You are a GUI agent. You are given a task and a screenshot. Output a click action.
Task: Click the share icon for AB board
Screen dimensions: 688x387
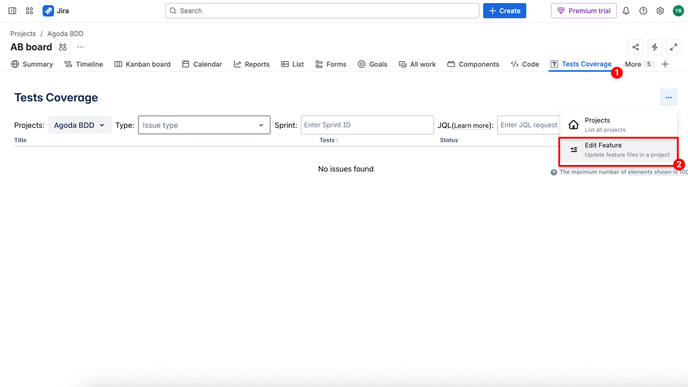click(x=636, y=47)
